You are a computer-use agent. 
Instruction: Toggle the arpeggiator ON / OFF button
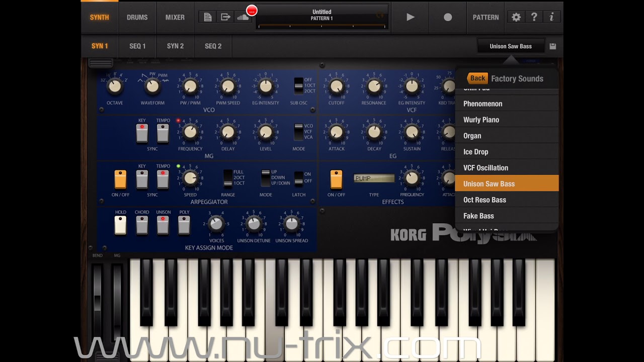coord(120,179)
